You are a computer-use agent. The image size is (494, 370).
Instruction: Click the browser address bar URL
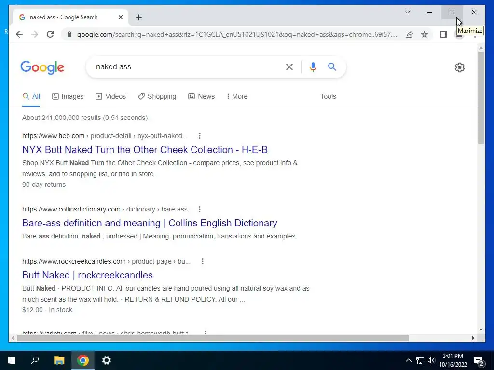[x=236, y=34]
